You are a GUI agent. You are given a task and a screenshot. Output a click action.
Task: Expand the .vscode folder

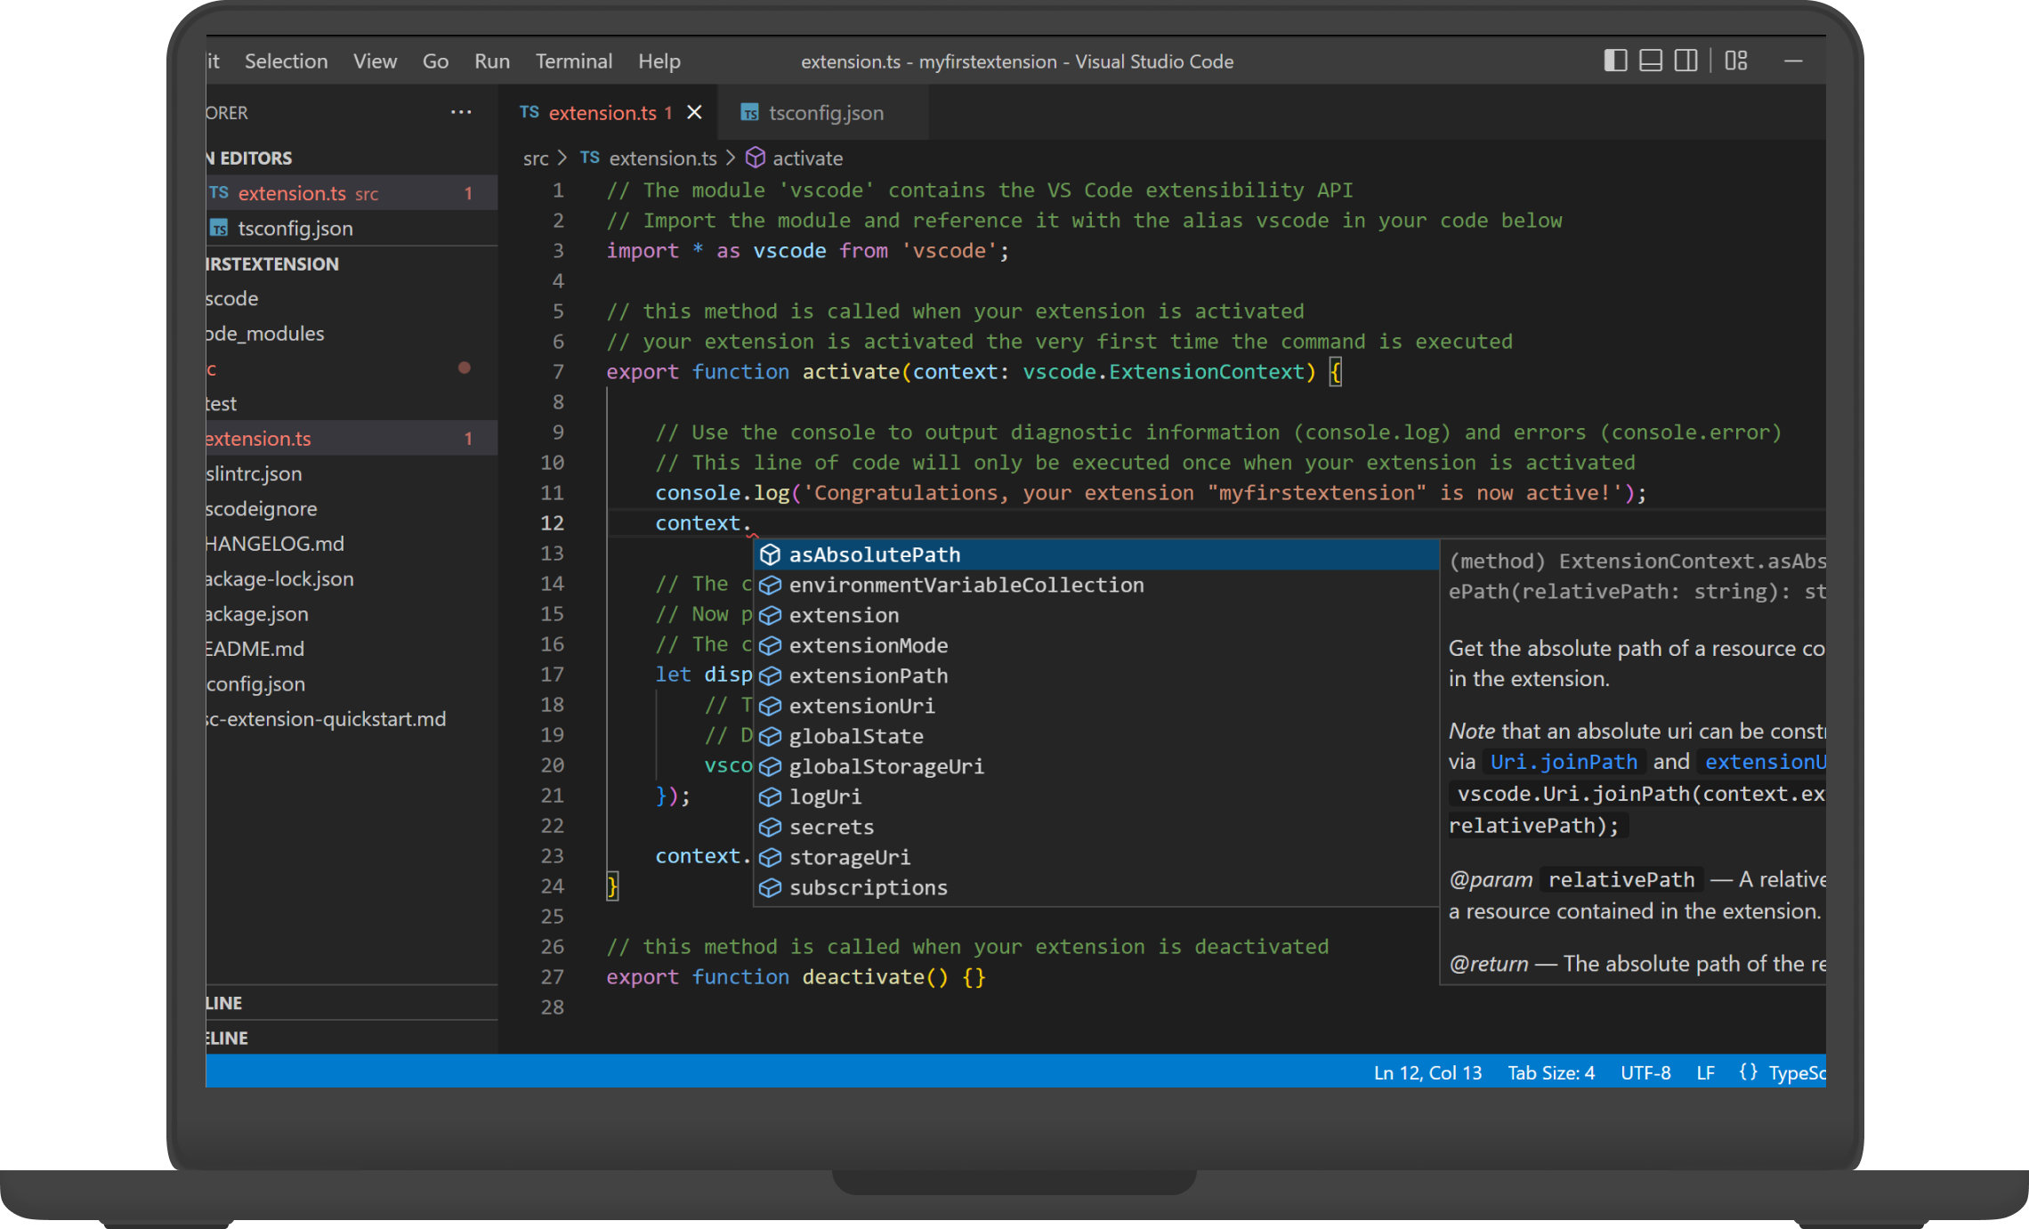(x=351, y=299)
